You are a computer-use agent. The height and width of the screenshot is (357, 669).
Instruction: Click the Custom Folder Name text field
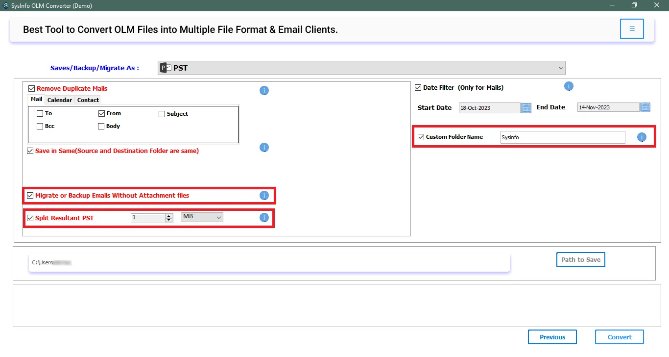click(562, 137)
